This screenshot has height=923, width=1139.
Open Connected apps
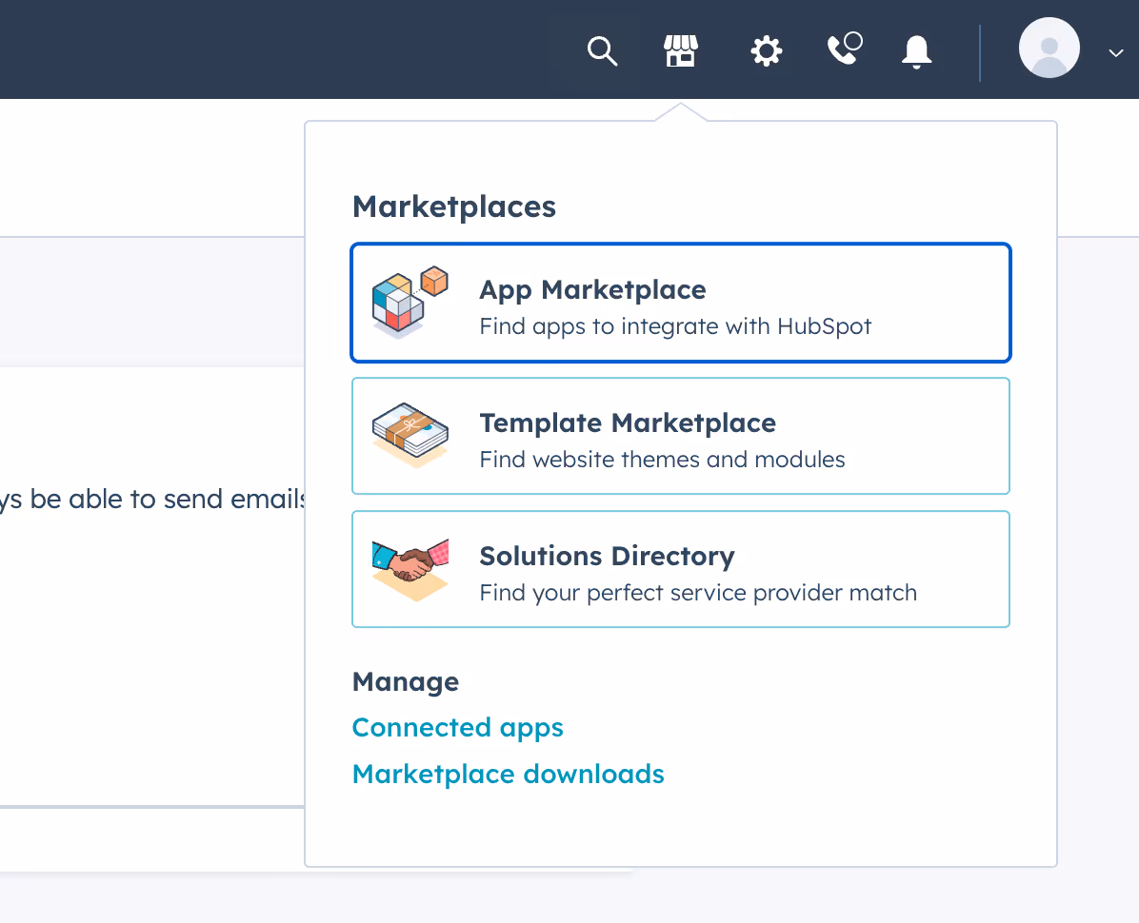tap(457, 727)
